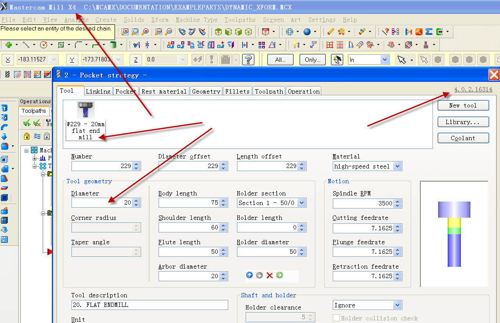Click the solid revolve icon in sidebar
This screenshot has width=500, height=323.
pos(4,118)
